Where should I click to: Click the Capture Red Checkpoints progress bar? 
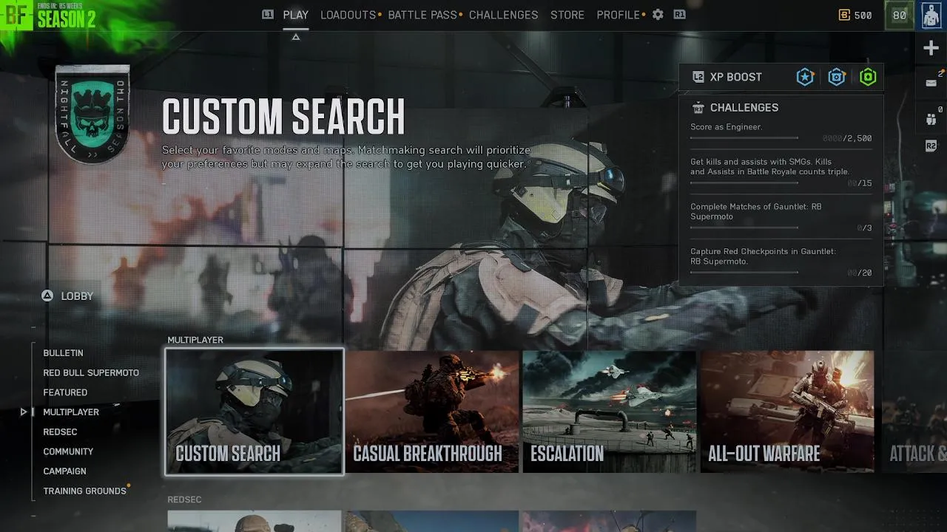[x=744, y=273]
